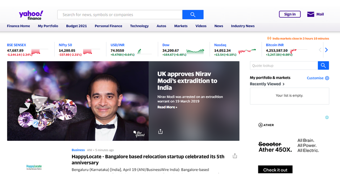The image size is (340, 178).
Task: Click the blue search magnifier button
Action: click(193, 14)
